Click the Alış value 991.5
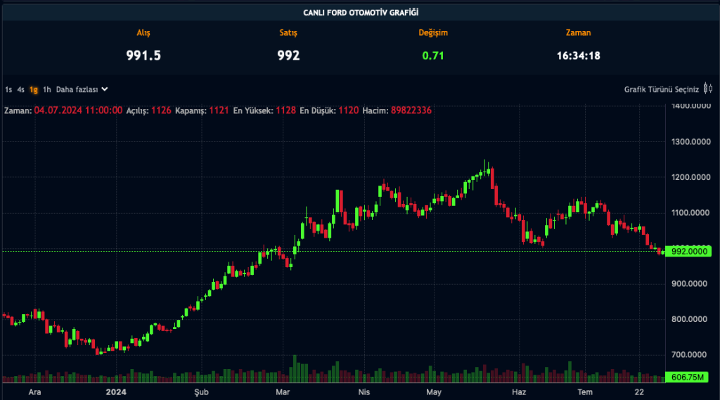The height and width of the screenshot is (400, 720). point(143,56)
